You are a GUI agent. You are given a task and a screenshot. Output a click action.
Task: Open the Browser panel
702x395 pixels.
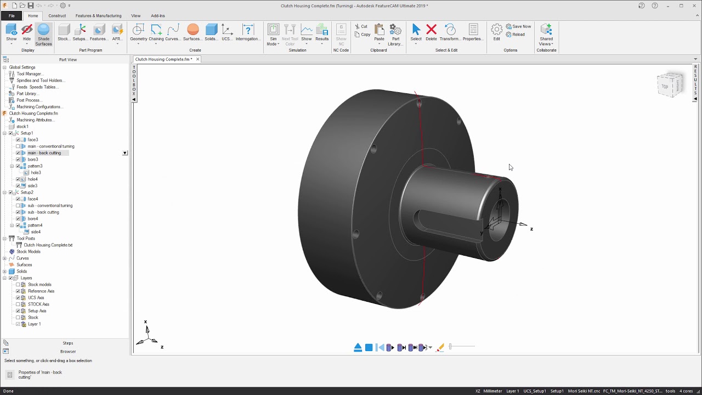(68, 351)
